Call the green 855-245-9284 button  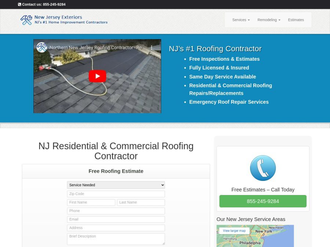[x=263, y=201]
